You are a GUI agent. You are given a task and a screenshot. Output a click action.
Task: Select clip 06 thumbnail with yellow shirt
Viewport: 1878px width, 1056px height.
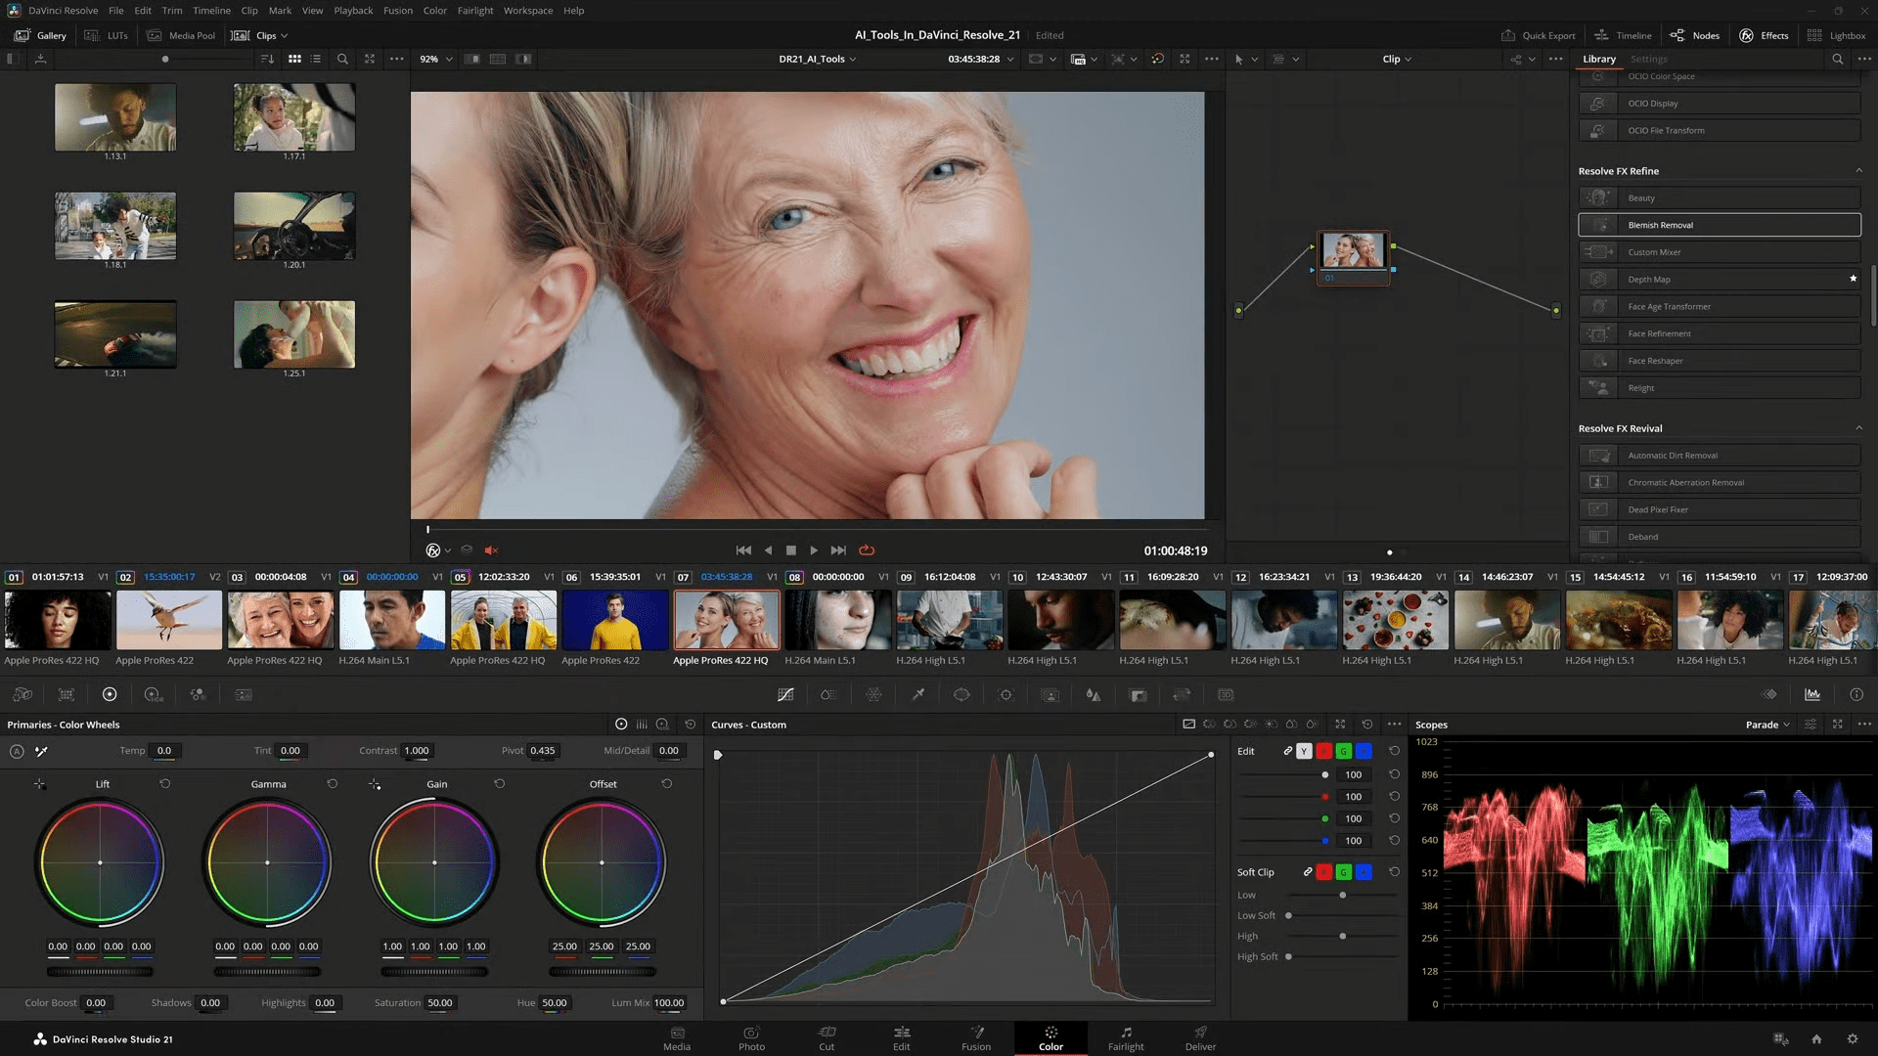(614, 620)
